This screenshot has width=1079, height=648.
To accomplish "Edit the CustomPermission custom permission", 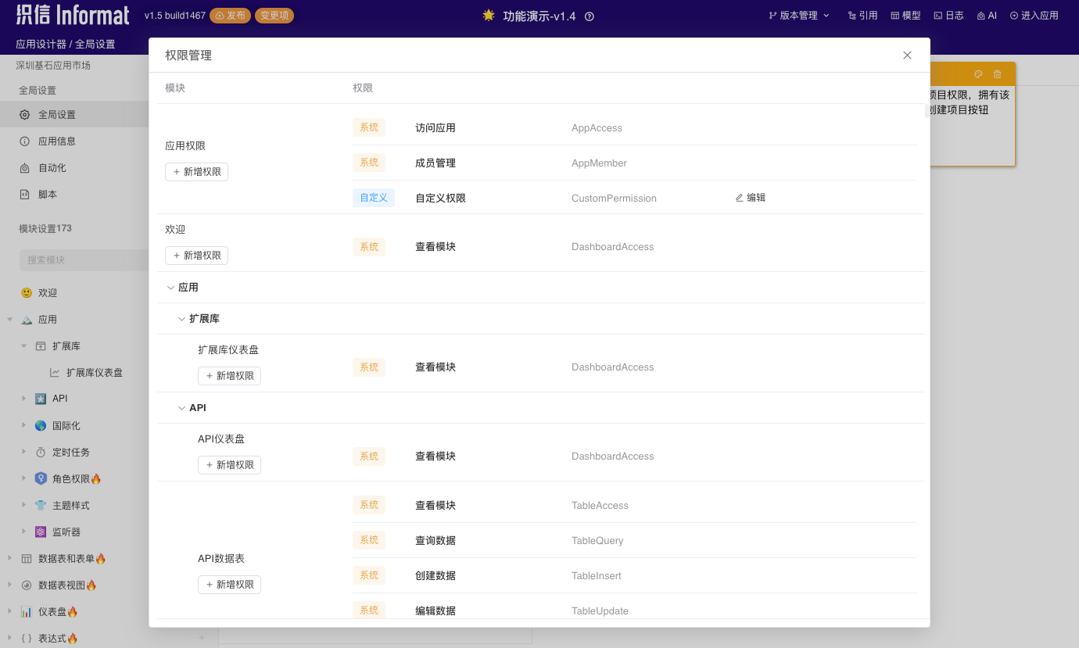I will click(749, 198).
